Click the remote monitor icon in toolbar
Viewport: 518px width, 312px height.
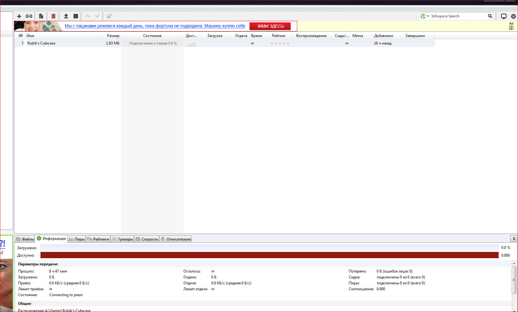pos(503,16)
